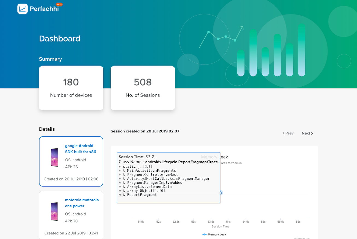Click the Perfachhi chart logo icon

22,9
